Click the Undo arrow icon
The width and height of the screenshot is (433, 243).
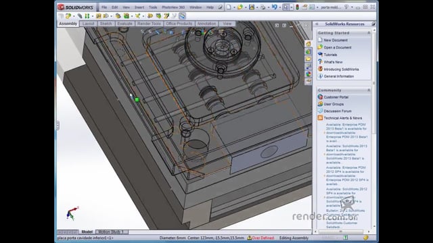tap(274, 7)
